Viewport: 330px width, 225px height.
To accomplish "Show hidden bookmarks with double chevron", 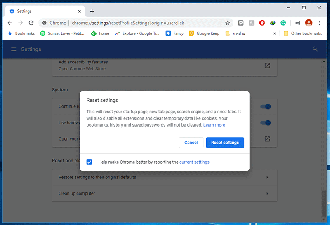I will tap(275, 33).
